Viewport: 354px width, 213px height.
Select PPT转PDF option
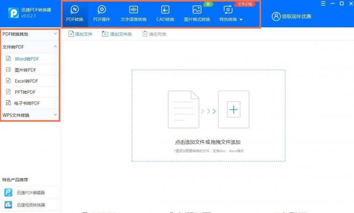(x=30, y=92)
